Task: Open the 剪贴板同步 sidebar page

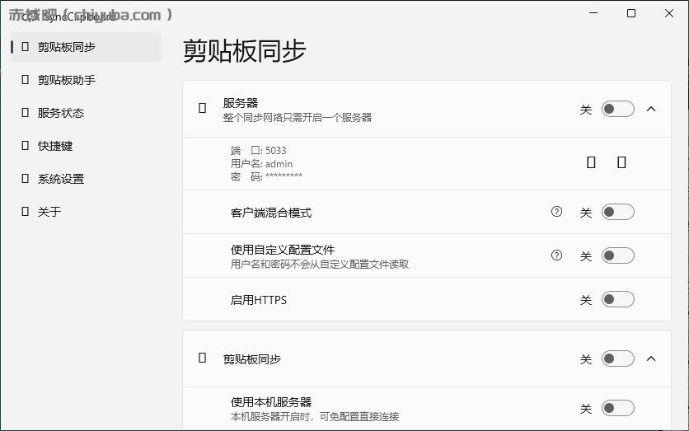Action: pos(86,47)
